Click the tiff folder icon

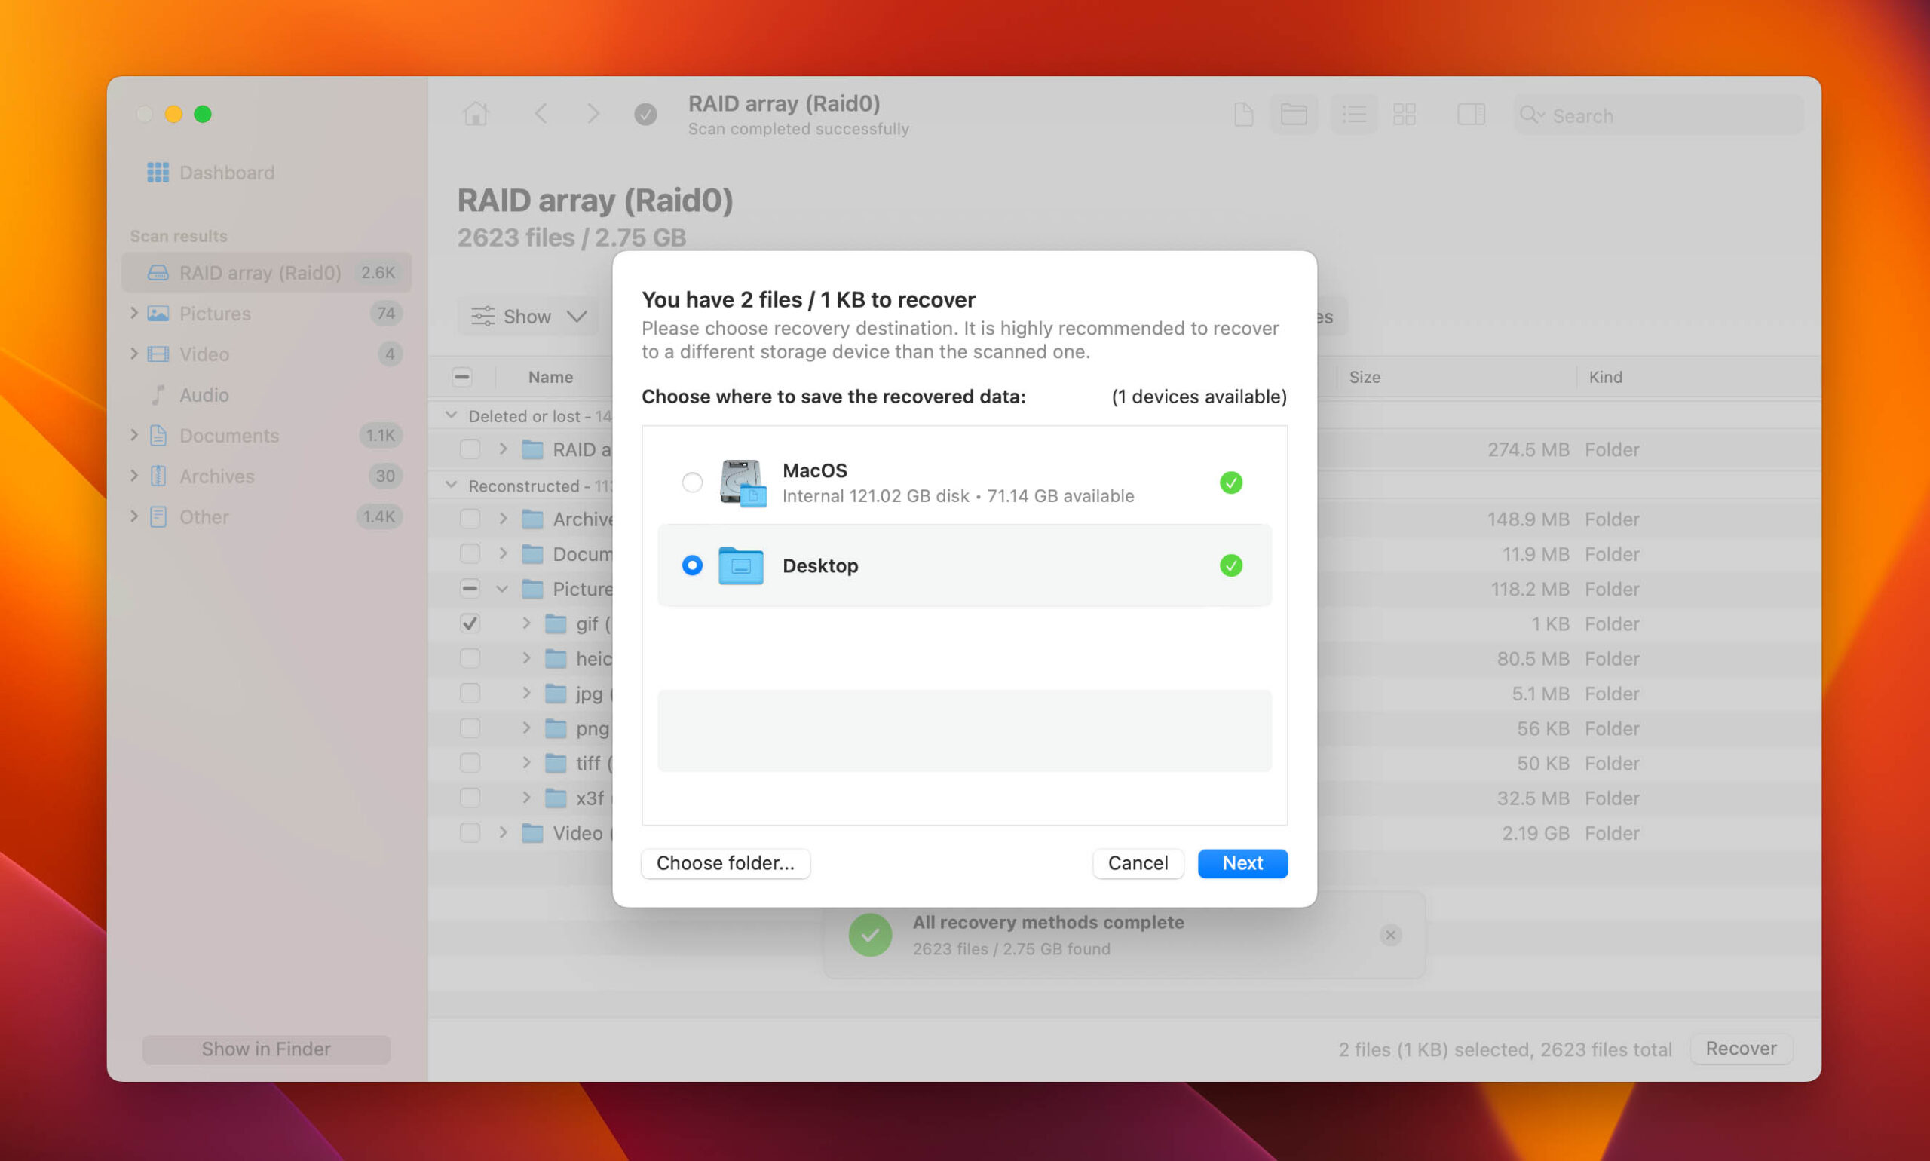coord(556,764)
